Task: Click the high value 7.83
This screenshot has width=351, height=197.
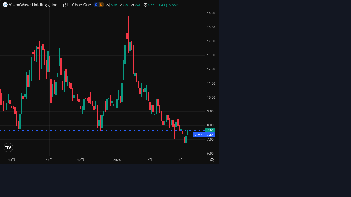Action: (126, 5)
